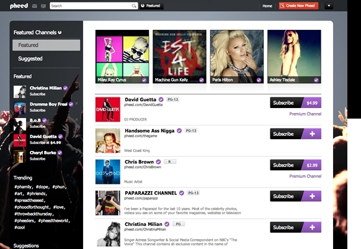The width and height of the screenshot is (361, 249).
Task: Select the Featured sidebar tab
Action: click(x=47, y=45)
